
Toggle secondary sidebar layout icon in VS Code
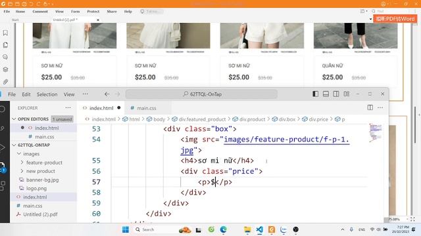tap(336, 94)
